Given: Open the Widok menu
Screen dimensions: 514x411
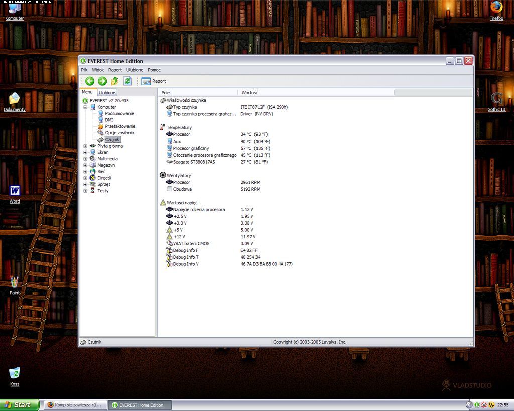Looking at the screenshot, I should tap(98, 70).
